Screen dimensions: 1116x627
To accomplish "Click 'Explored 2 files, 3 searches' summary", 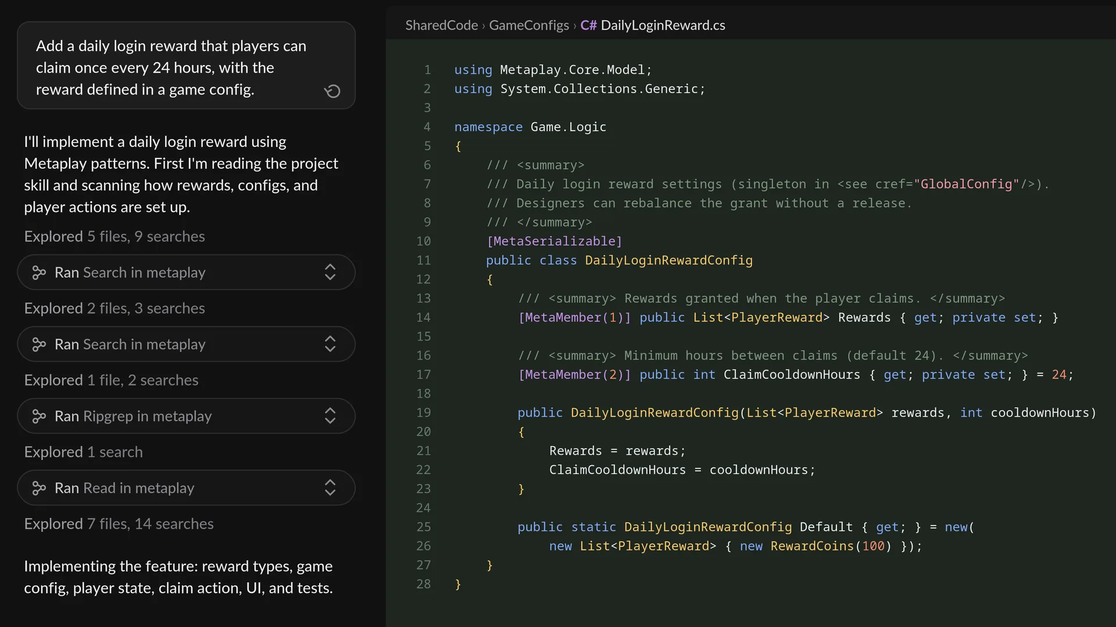I will coord(115,308).
